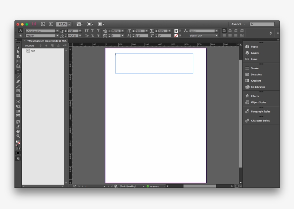Screen dimensions: 294x209
Task: Toggle Superscript formatting
Action: point(92,30)
